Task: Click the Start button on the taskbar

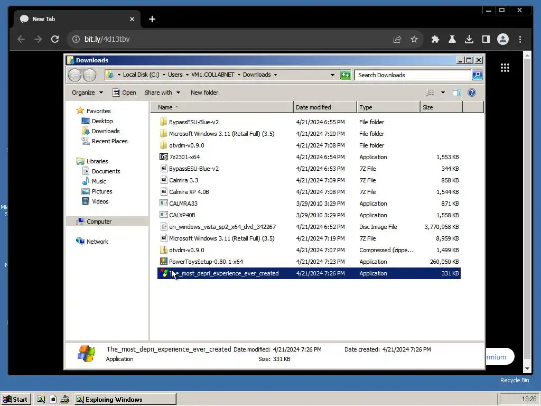Action: click(x=15, y=399)
